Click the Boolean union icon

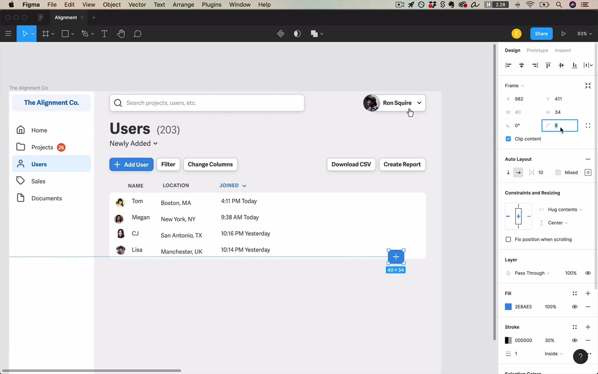[314, 34]
